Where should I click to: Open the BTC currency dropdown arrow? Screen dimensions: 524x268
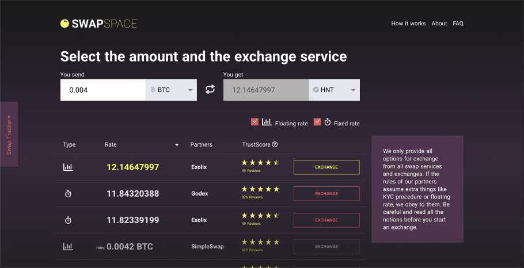coord(190,90)
